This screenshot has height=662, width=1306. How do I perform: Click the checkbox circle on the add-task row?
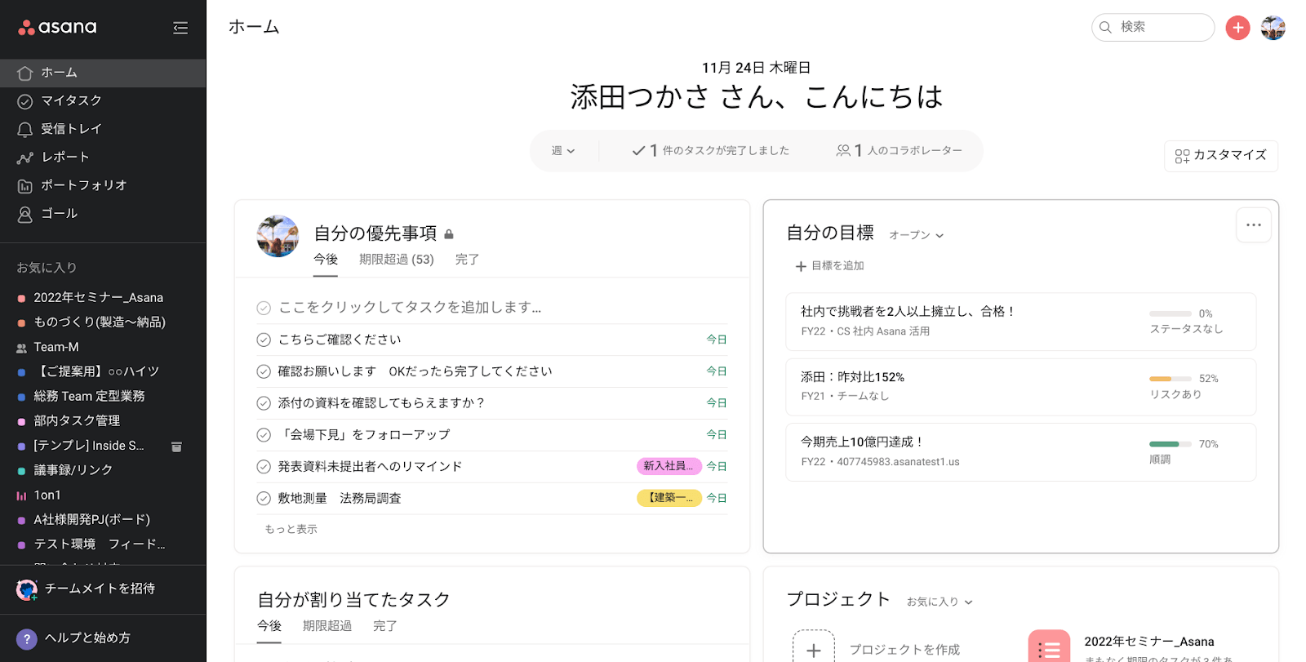(264, 308)
